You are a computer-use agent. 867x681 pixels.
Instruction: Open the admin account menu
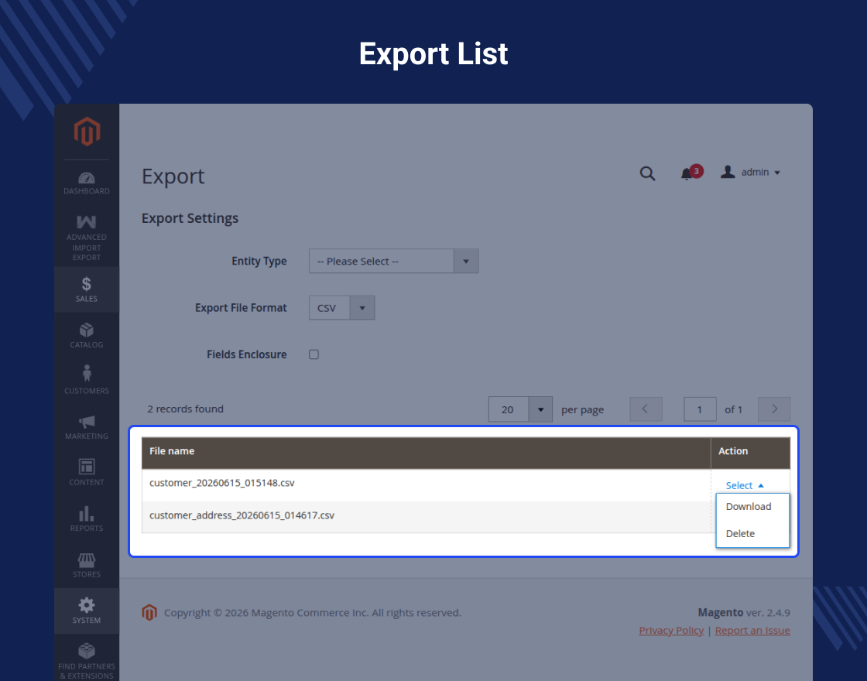click(x=750, y=173)
